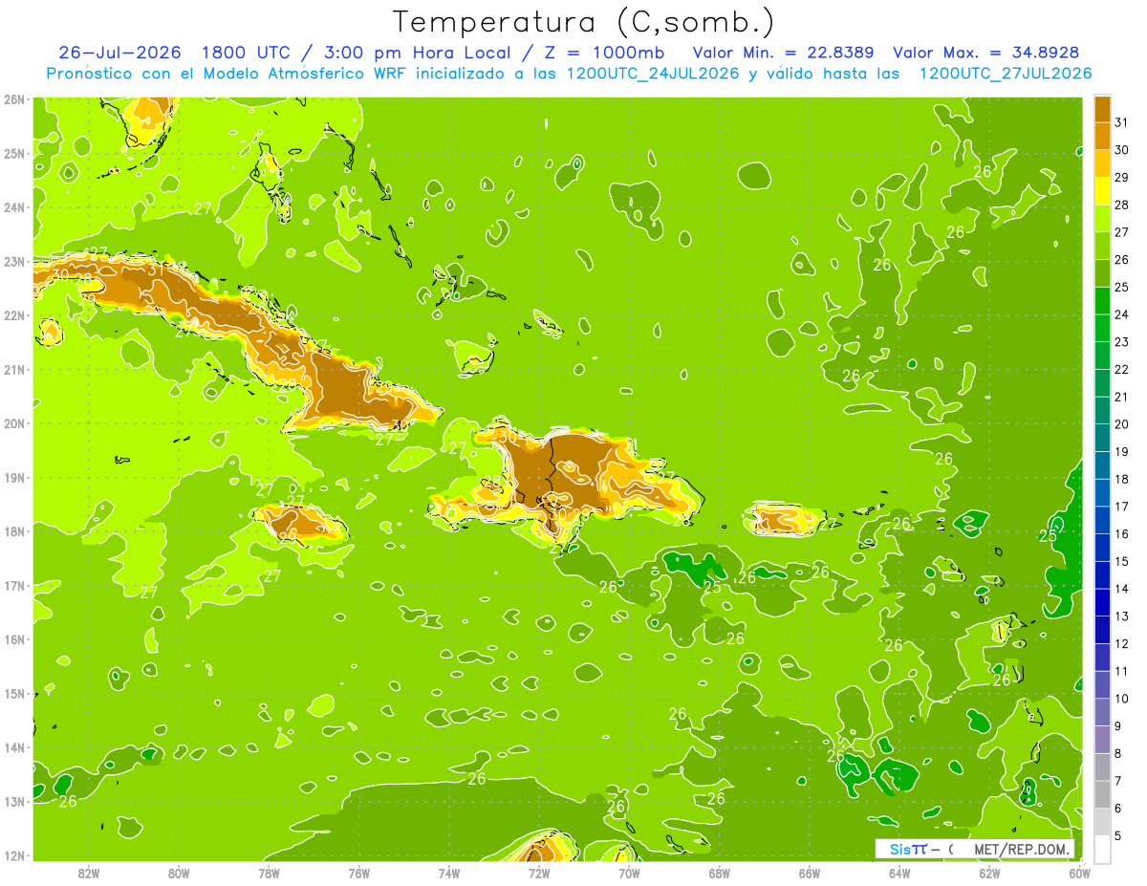Click the title 'Temperatura (C,somb.)'
Image resolution: width=1147 pixels, height=886 pixels.
click(x=584, y=23)
